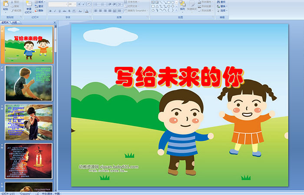Select the Format Painter brush
Viewport: 304px width, 195px height.
tap(12, 10)
